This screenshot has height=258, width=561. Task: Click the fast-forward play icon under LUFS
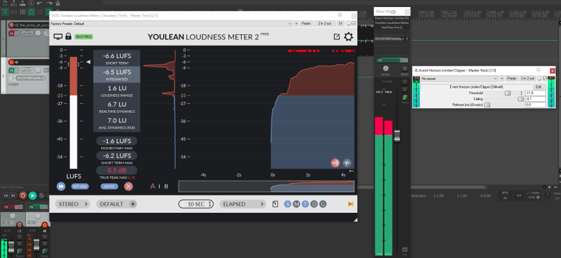click(x=61, y=186)
